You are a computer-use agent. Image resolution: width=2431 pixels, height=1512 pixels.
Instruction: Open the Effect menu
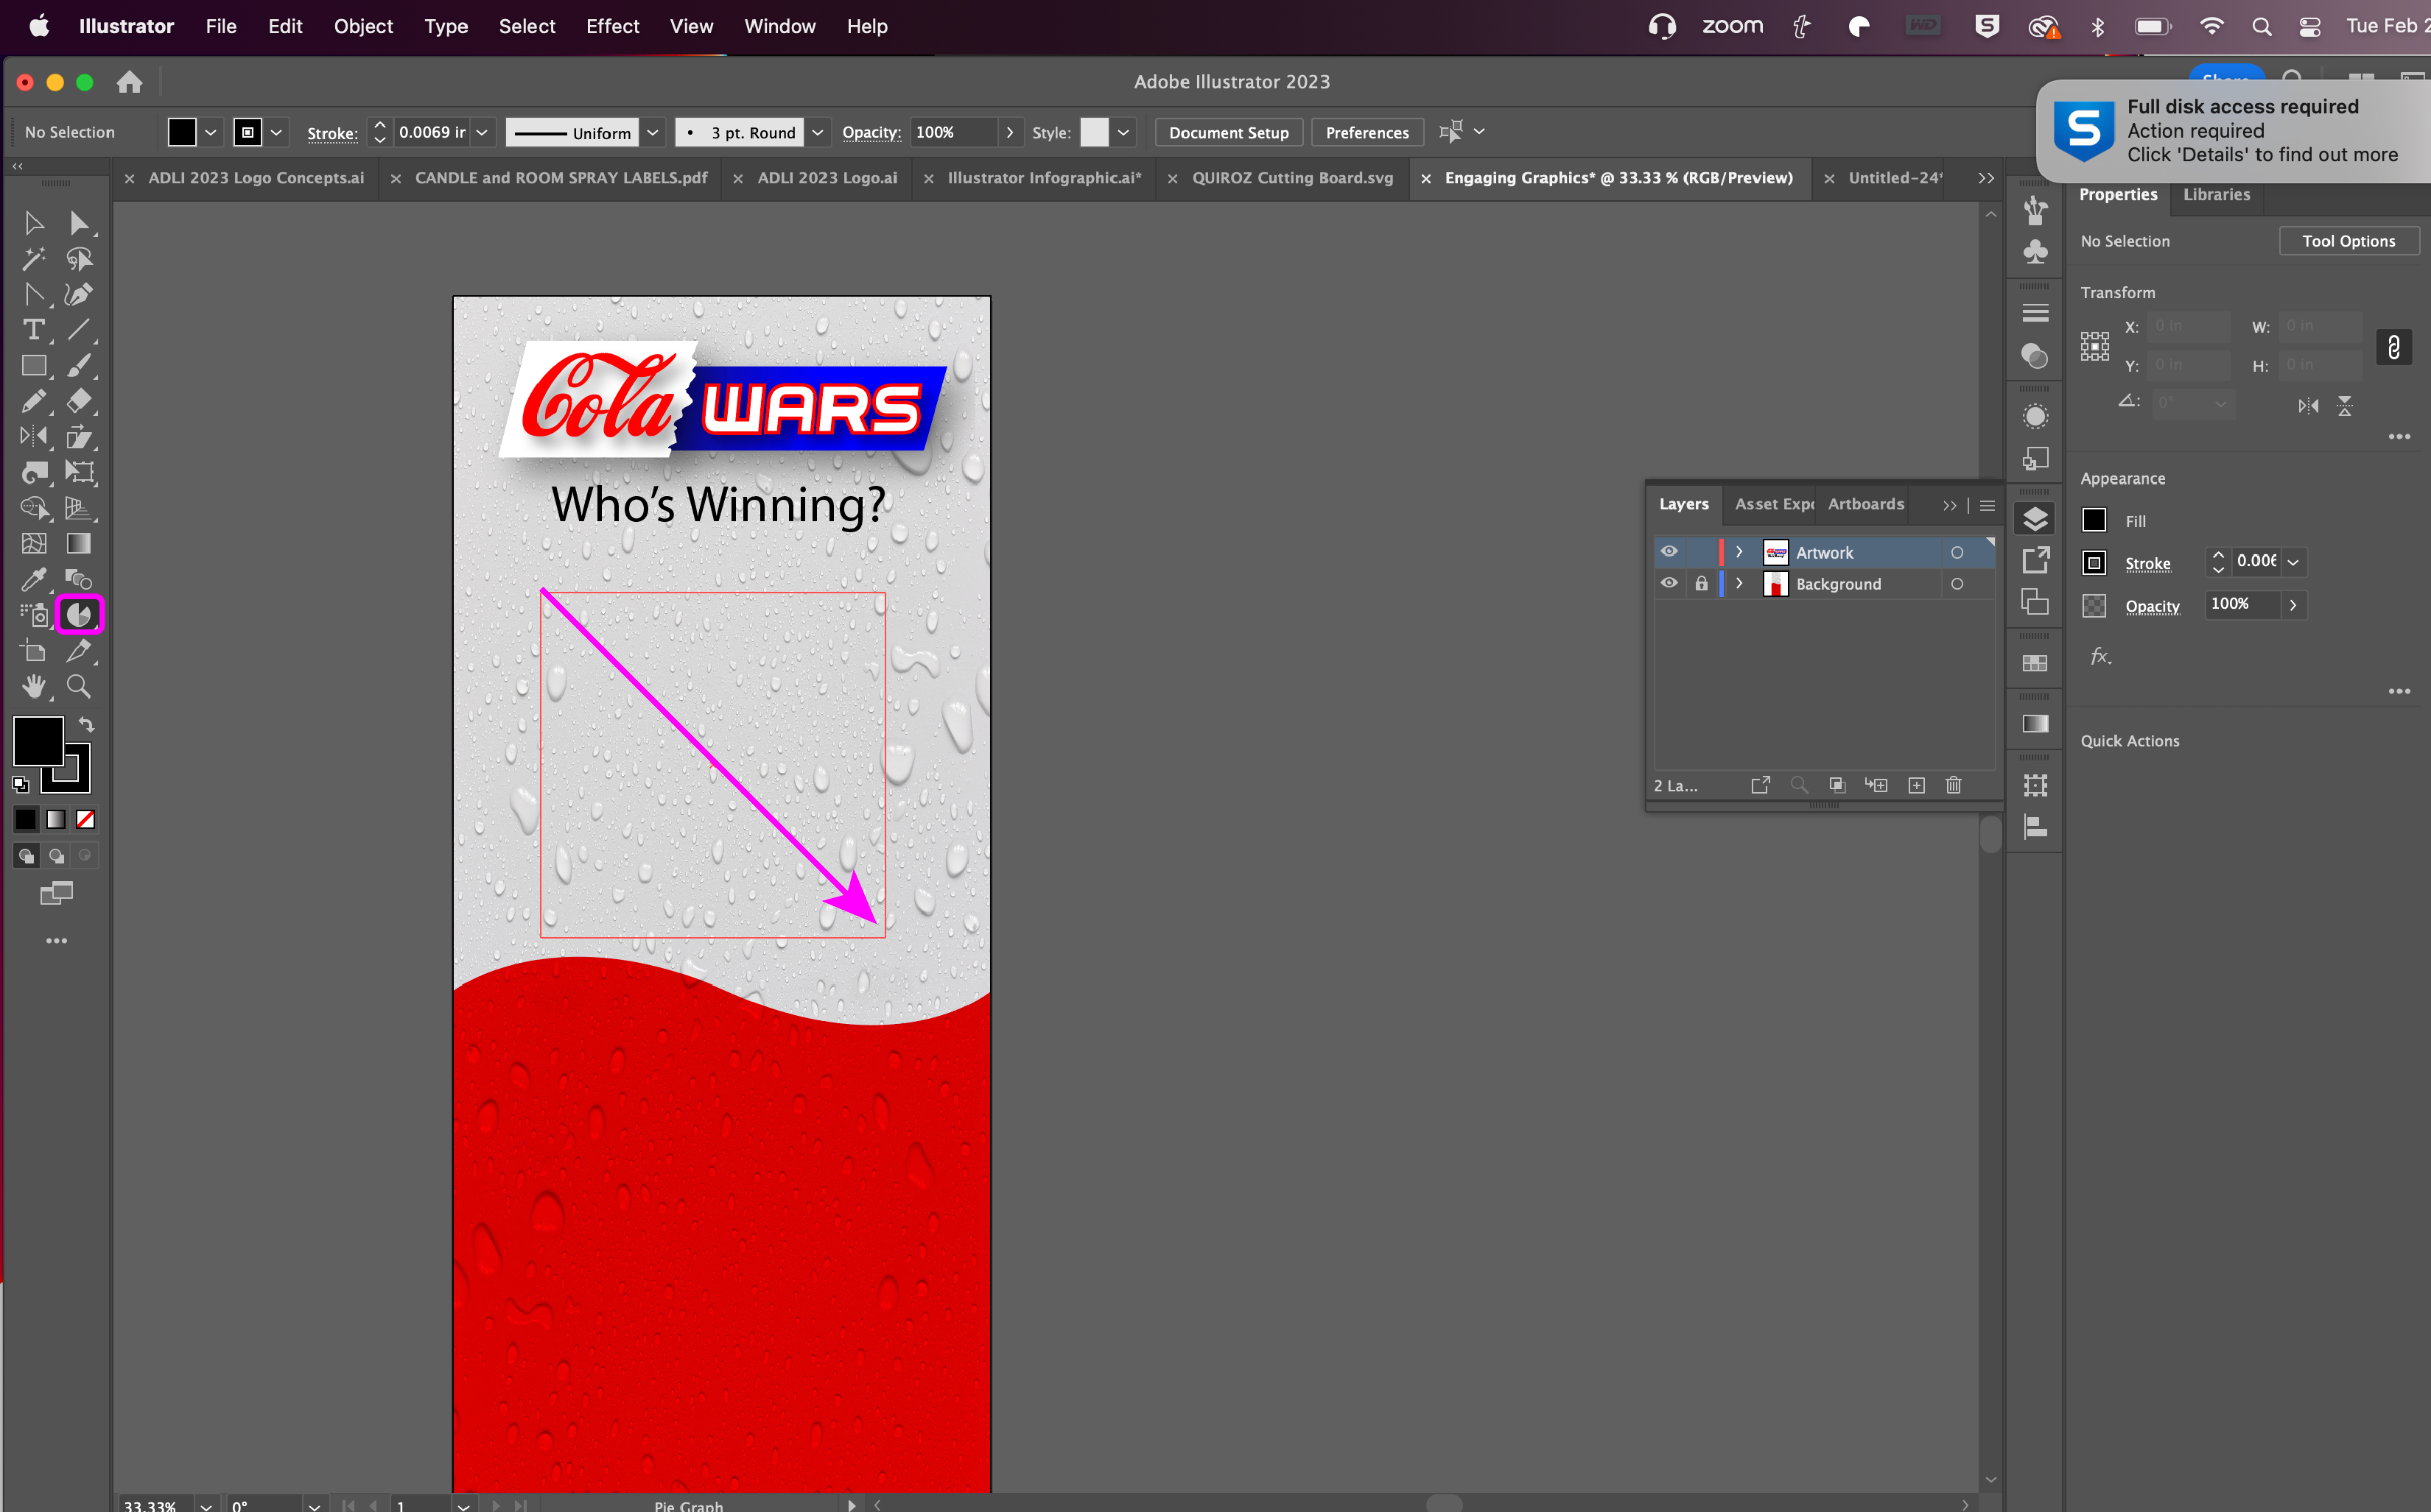611,26
